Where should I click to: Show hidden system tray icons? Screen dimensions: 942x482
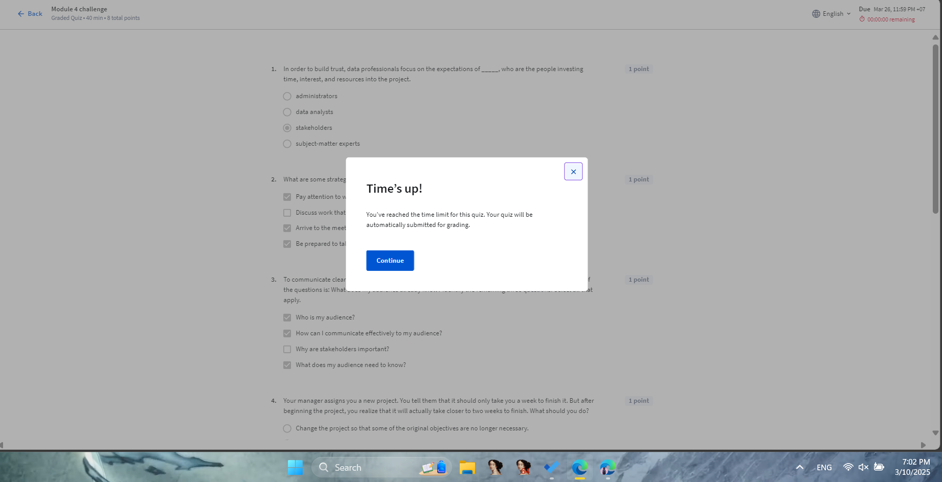tap(799, 467)
